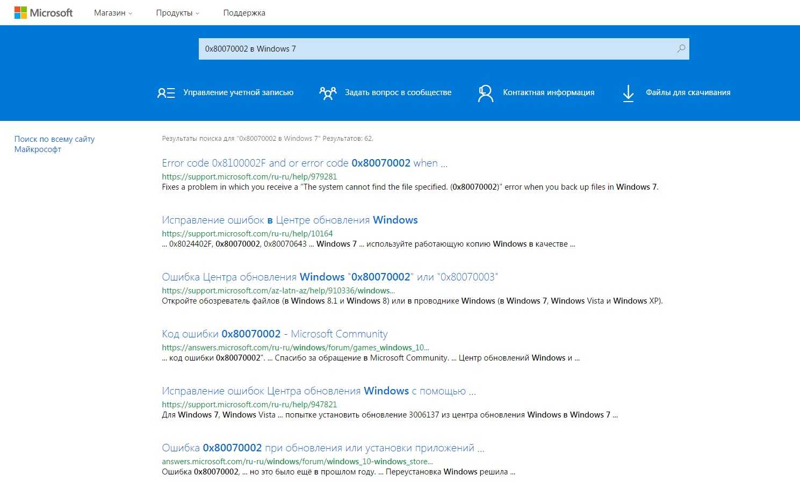Open result 'Error code 0x8100002F and or error code'

(305, 163)
